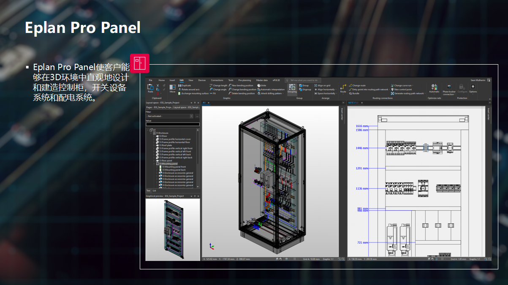Click New control point

click(401, 90)
